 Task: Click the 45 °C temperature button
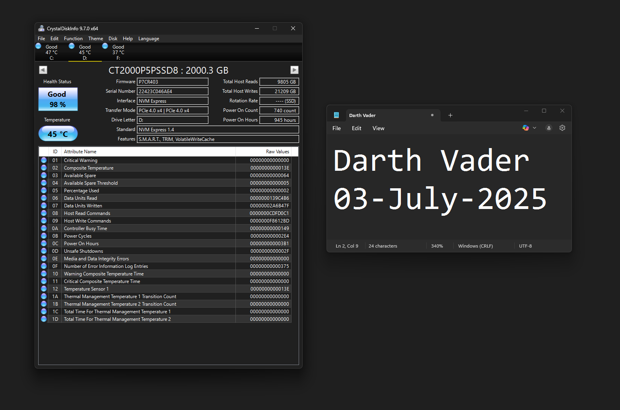tap(58, 134)
